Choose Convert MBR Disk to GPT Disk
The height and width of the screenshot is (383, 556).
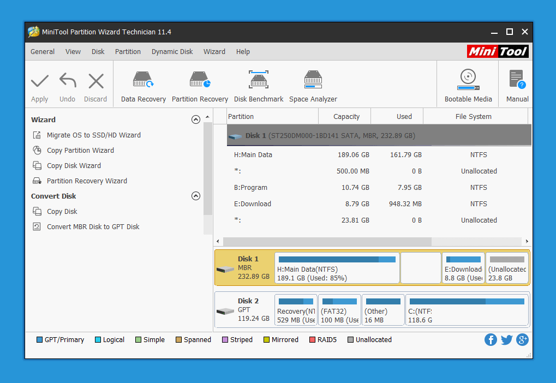click(93, 226)
